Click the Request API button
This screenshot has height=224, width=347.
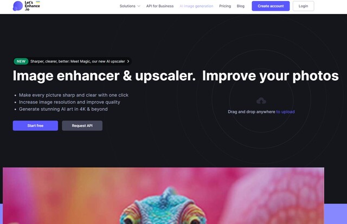(x=82, y=126)
